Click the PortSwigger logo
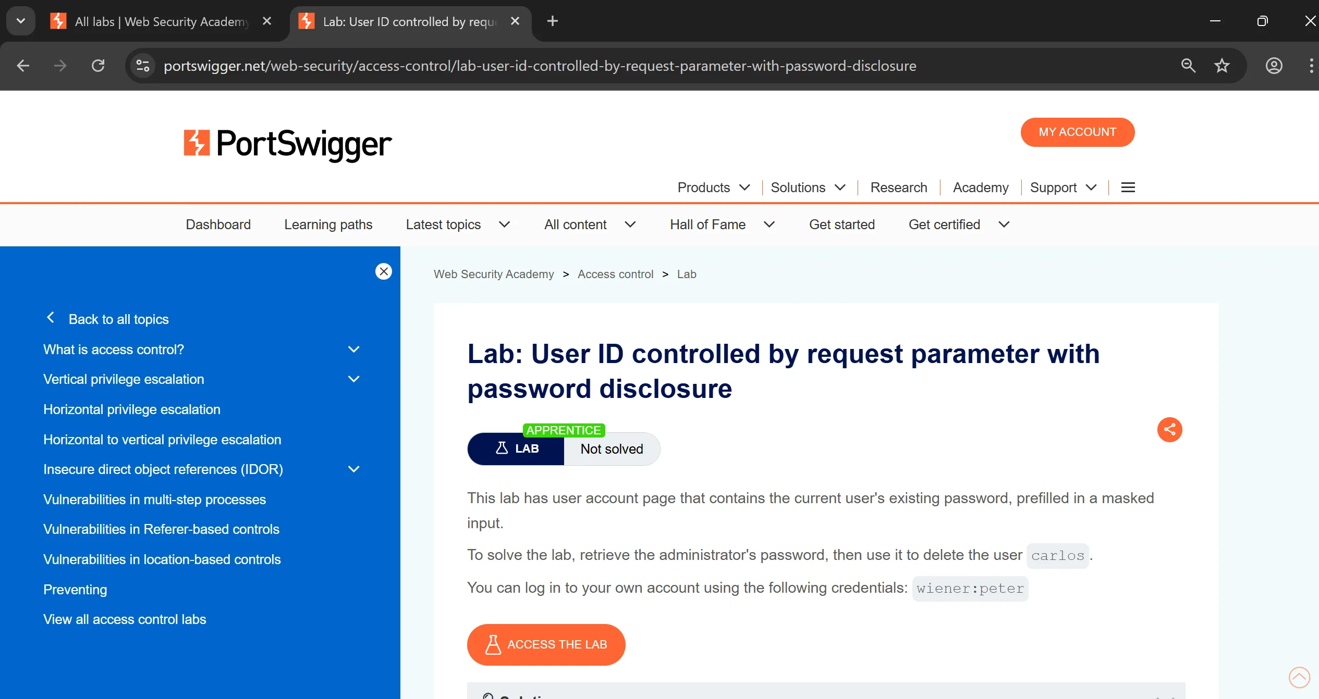Image resolution: width=1319 pixels, height=699 pixels. point(287,143)
